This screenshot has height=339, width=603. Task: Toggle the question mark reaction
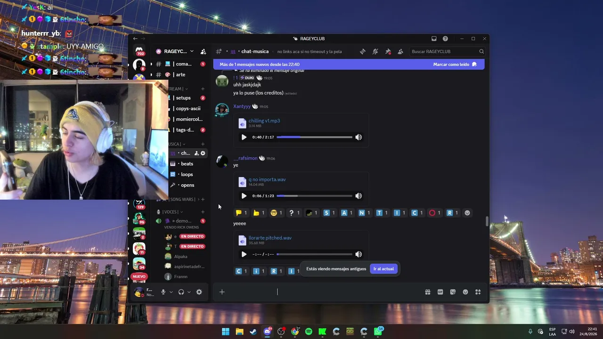[294, 213]
